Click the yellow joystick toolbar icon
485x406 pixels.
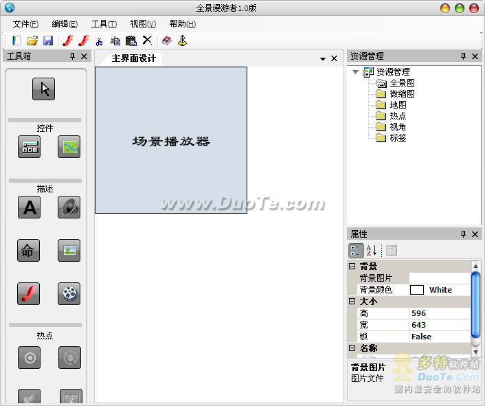(x=183, y=41)
